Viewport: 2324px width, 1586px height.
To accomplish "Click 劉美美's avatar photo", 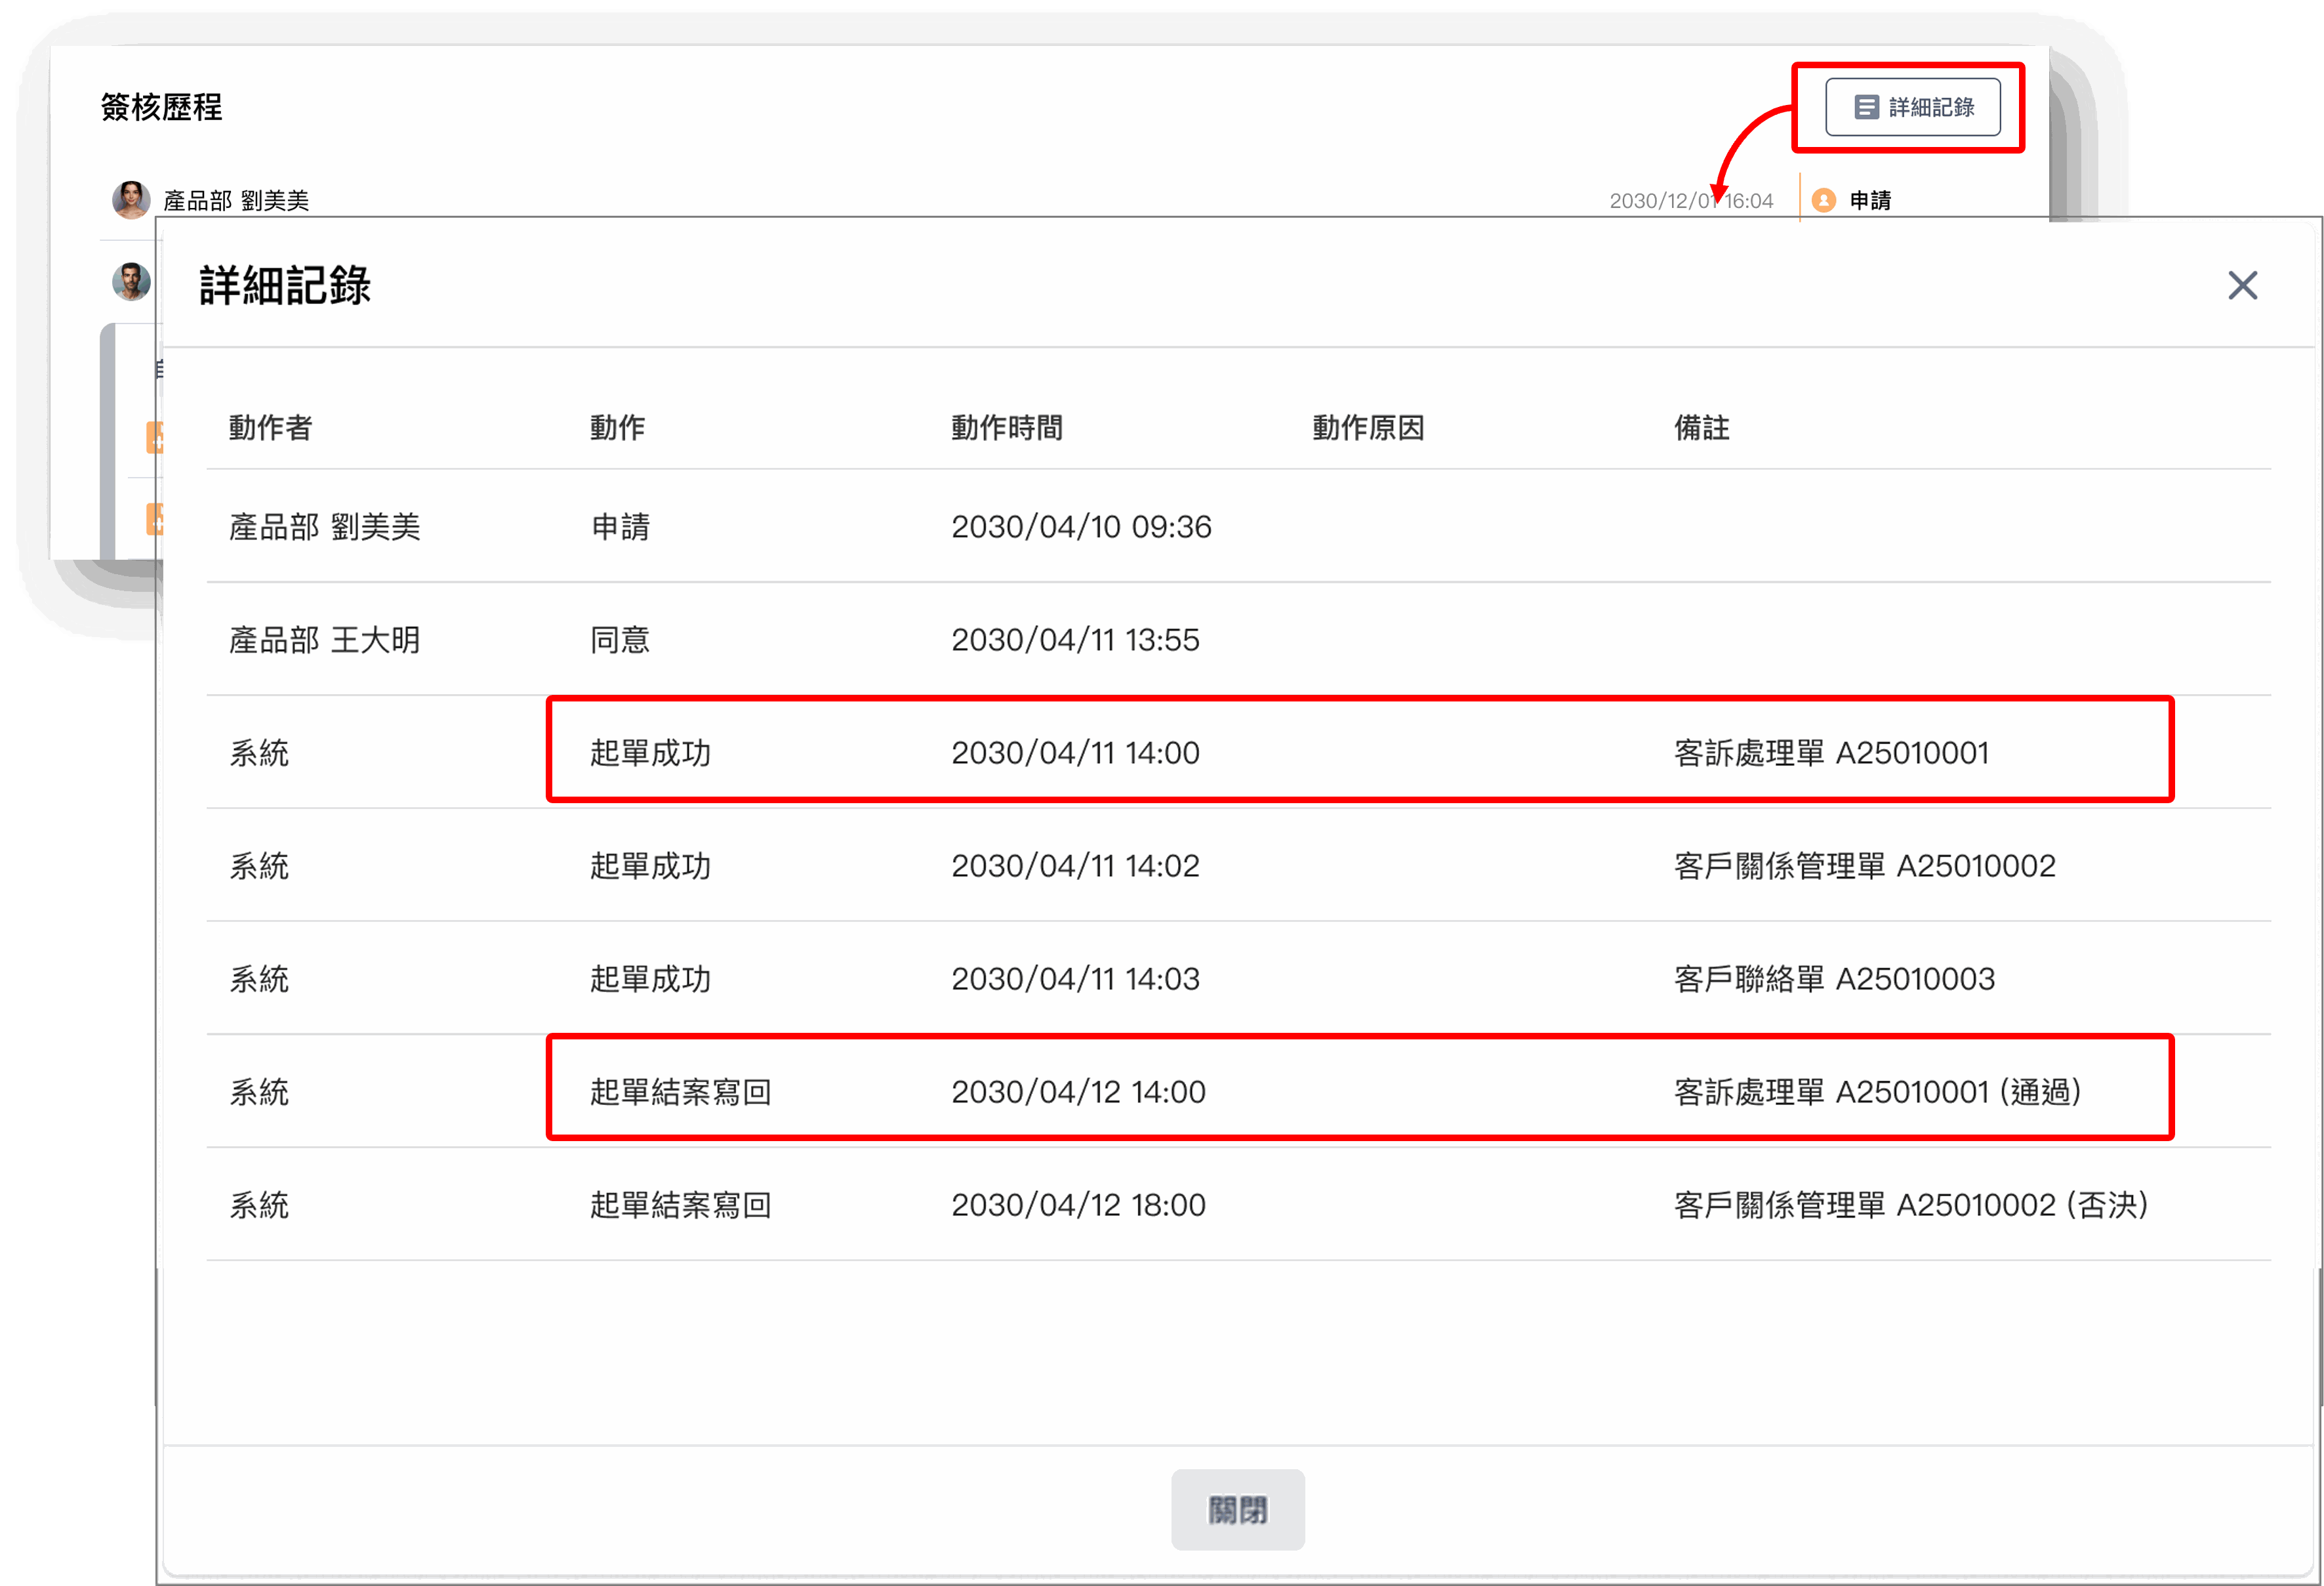I will [x=131, y=200].
